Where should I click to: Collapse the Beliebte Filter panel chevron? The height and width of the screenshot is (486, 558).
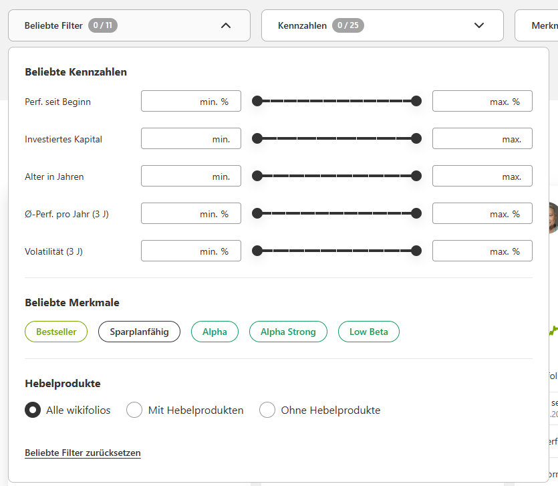[225, 26]
